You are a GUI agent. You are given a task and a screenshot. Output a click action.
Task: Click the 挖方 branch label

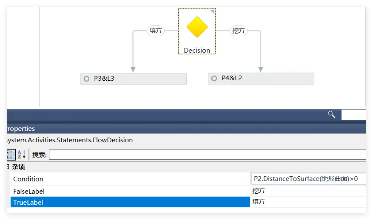pos(239,31)
